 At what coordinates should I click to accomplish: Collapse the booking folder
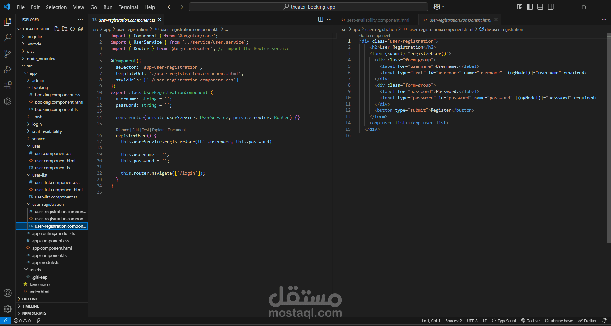coord(52,87)
